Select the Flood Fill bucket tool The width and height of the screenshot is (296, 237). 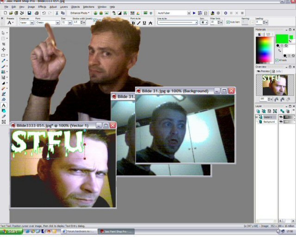pyautogui.click(x=4, y=100)
